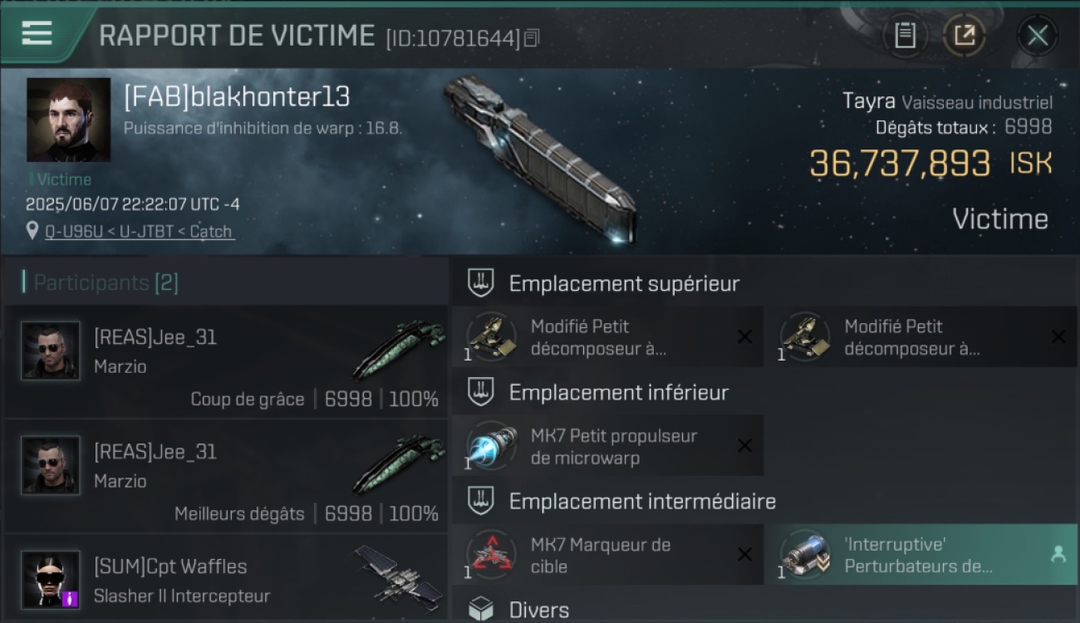Copy the kill report ID
The height and width of the screenshot is (623, 1080).
coord(532,37)
